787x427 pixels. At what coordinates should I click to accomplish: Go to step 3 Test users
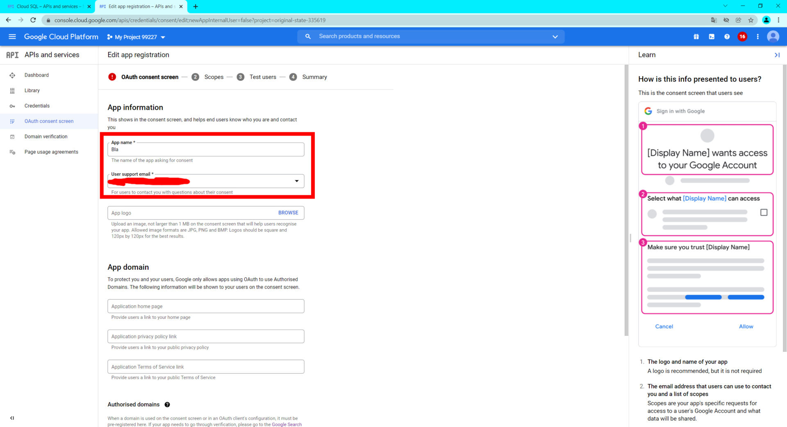click(x=256, y=77)
